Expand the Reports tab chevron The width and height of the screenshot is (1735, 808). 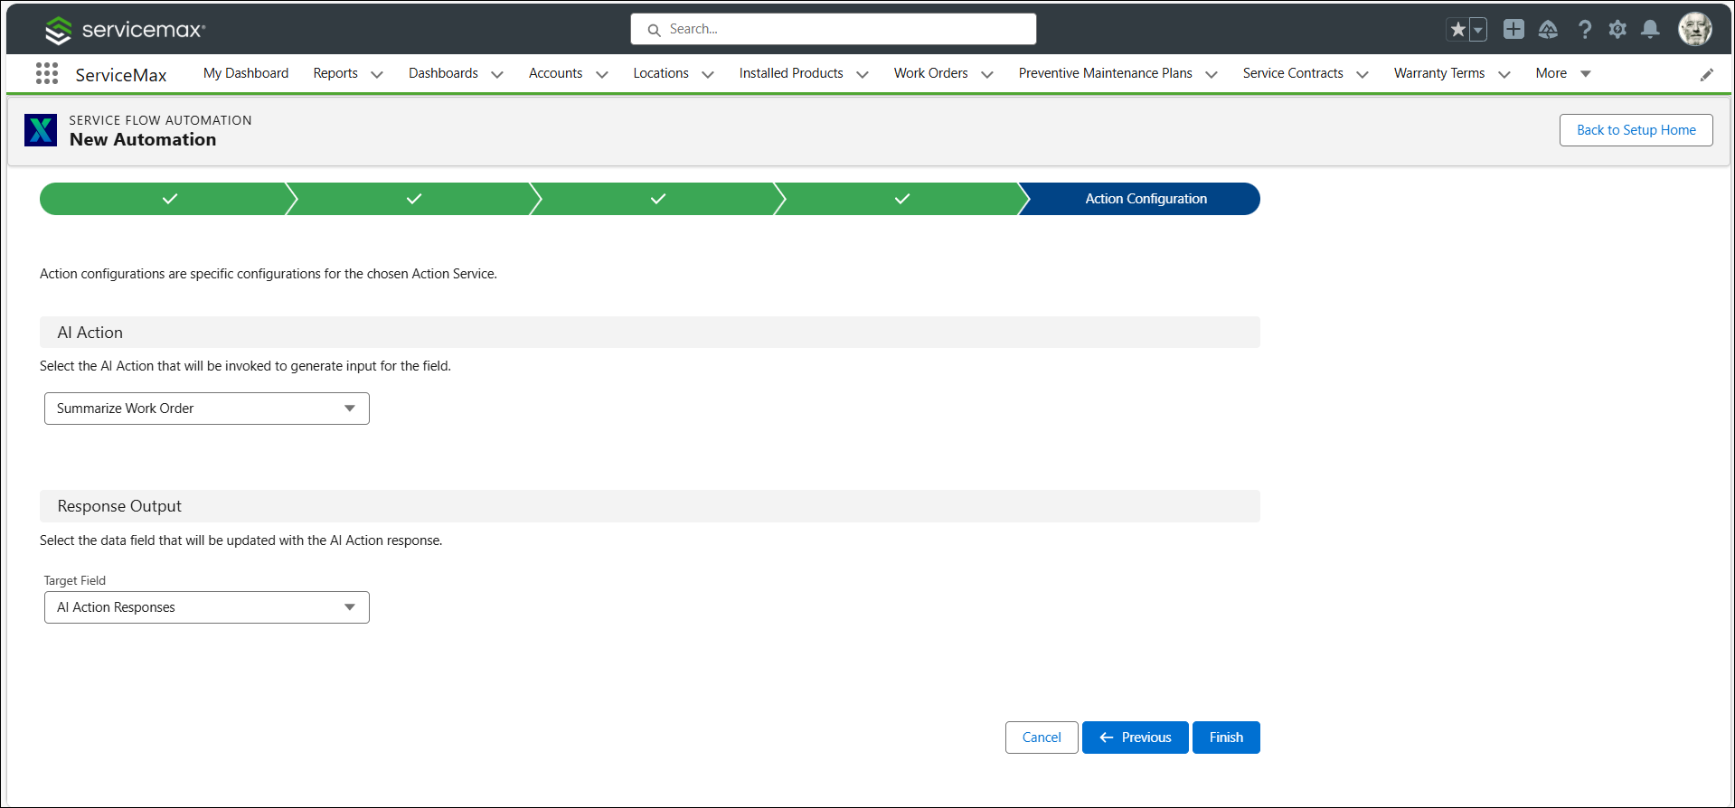pyautogui.click(x=377, y=74)
